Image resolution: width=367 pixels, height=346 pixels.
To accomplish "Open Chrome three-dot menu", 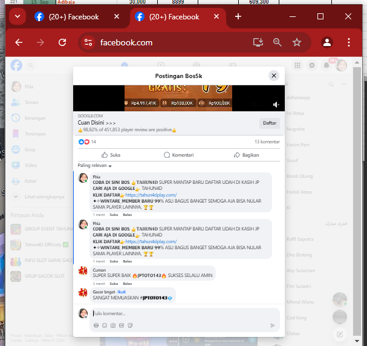I will click(x=349, y=42).
